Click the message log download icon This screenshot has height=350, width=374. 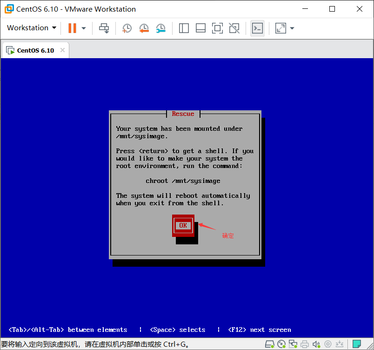point(340,344)
